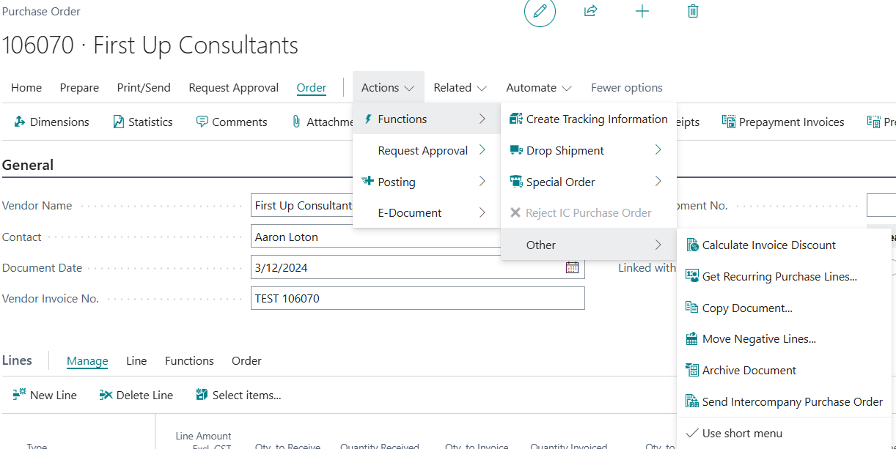
Task: Expand the Functions submenu
Action: pyautogui.click(x=426, y=119)
